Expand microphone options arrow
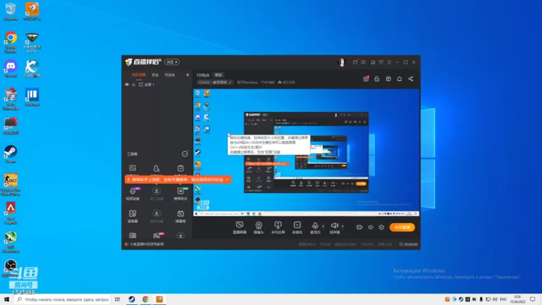The width and height of the screenshot is (542, 305). coord(323,226)
